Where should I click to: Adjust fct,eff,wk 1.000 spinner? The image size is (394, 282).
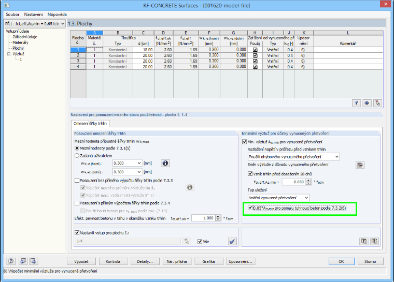[218, 218]
